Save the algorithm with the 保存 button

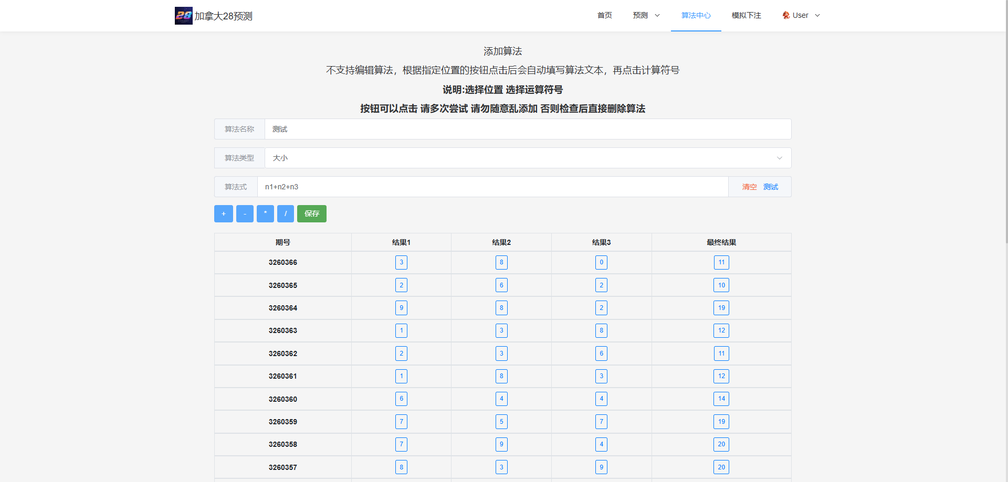point(312,213)
